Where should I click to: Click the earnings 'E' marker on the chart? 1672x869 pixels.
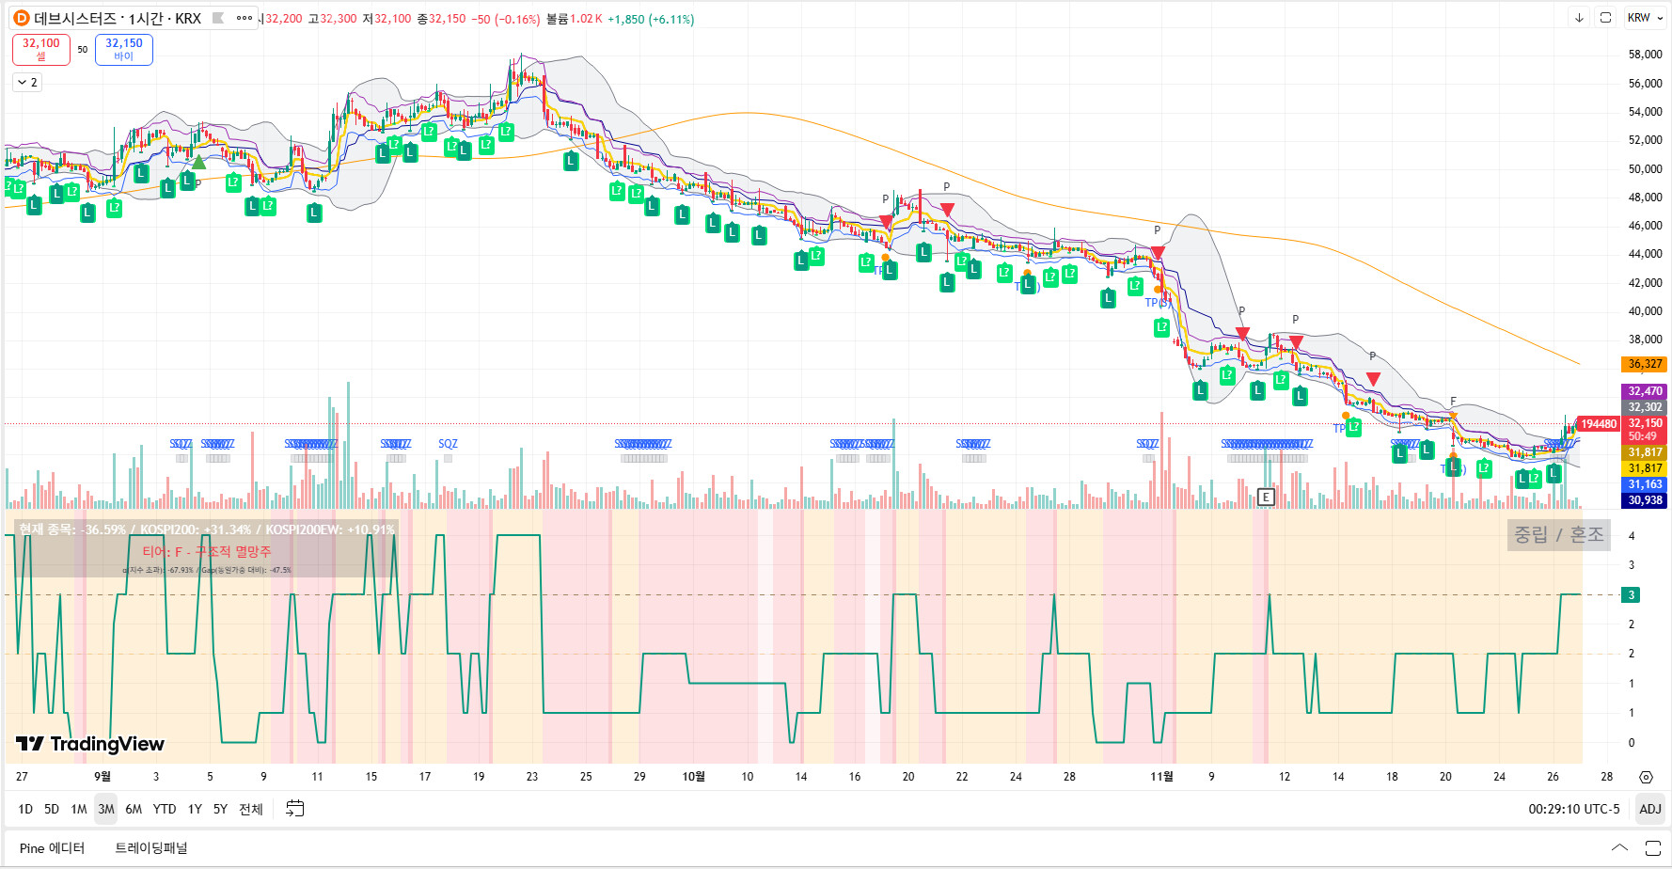point(1266,498)
